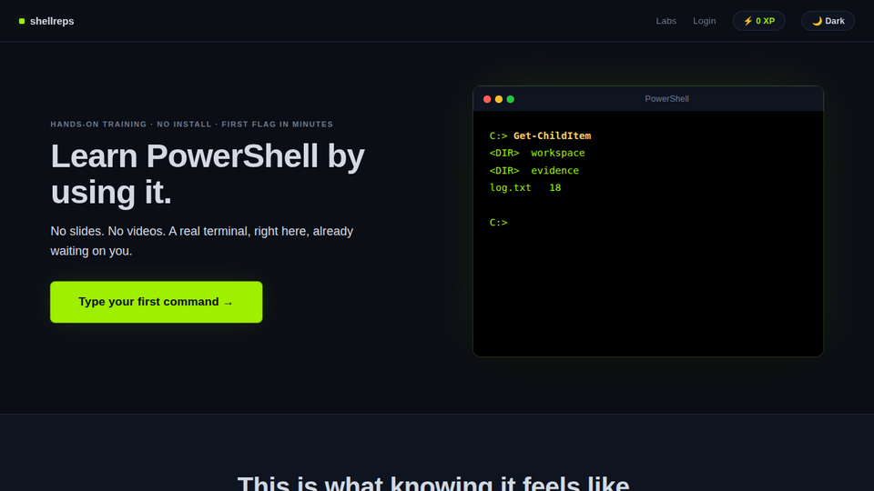Click the empty C:> terminal prompt

(498, 222)
